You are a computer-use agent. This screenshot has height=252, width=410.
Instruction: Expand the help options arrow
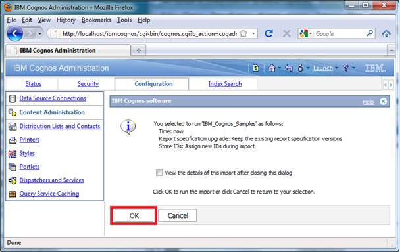353,68
